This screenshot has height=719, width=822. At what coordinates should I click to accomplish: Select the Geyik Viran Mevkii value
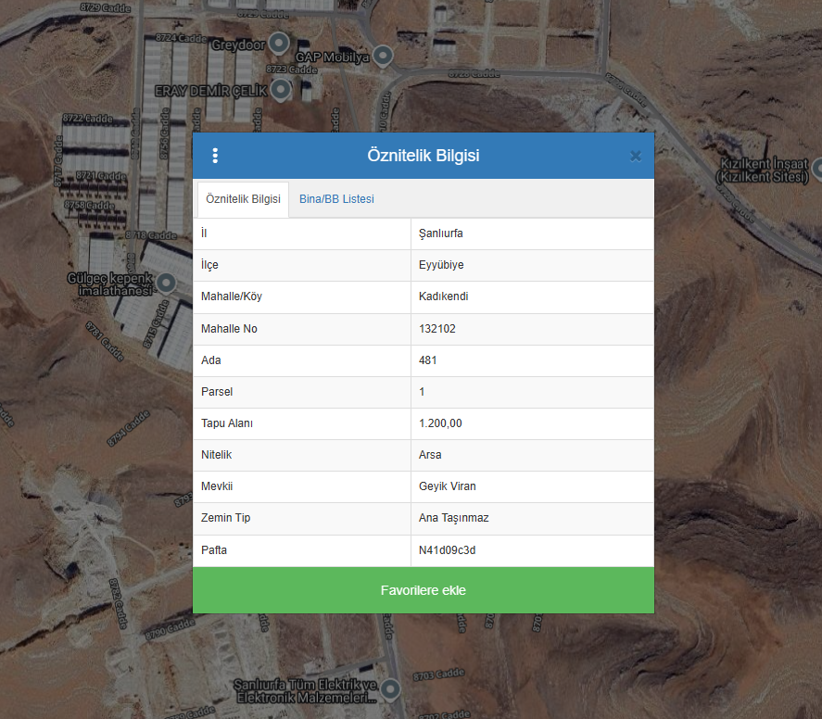448,486
